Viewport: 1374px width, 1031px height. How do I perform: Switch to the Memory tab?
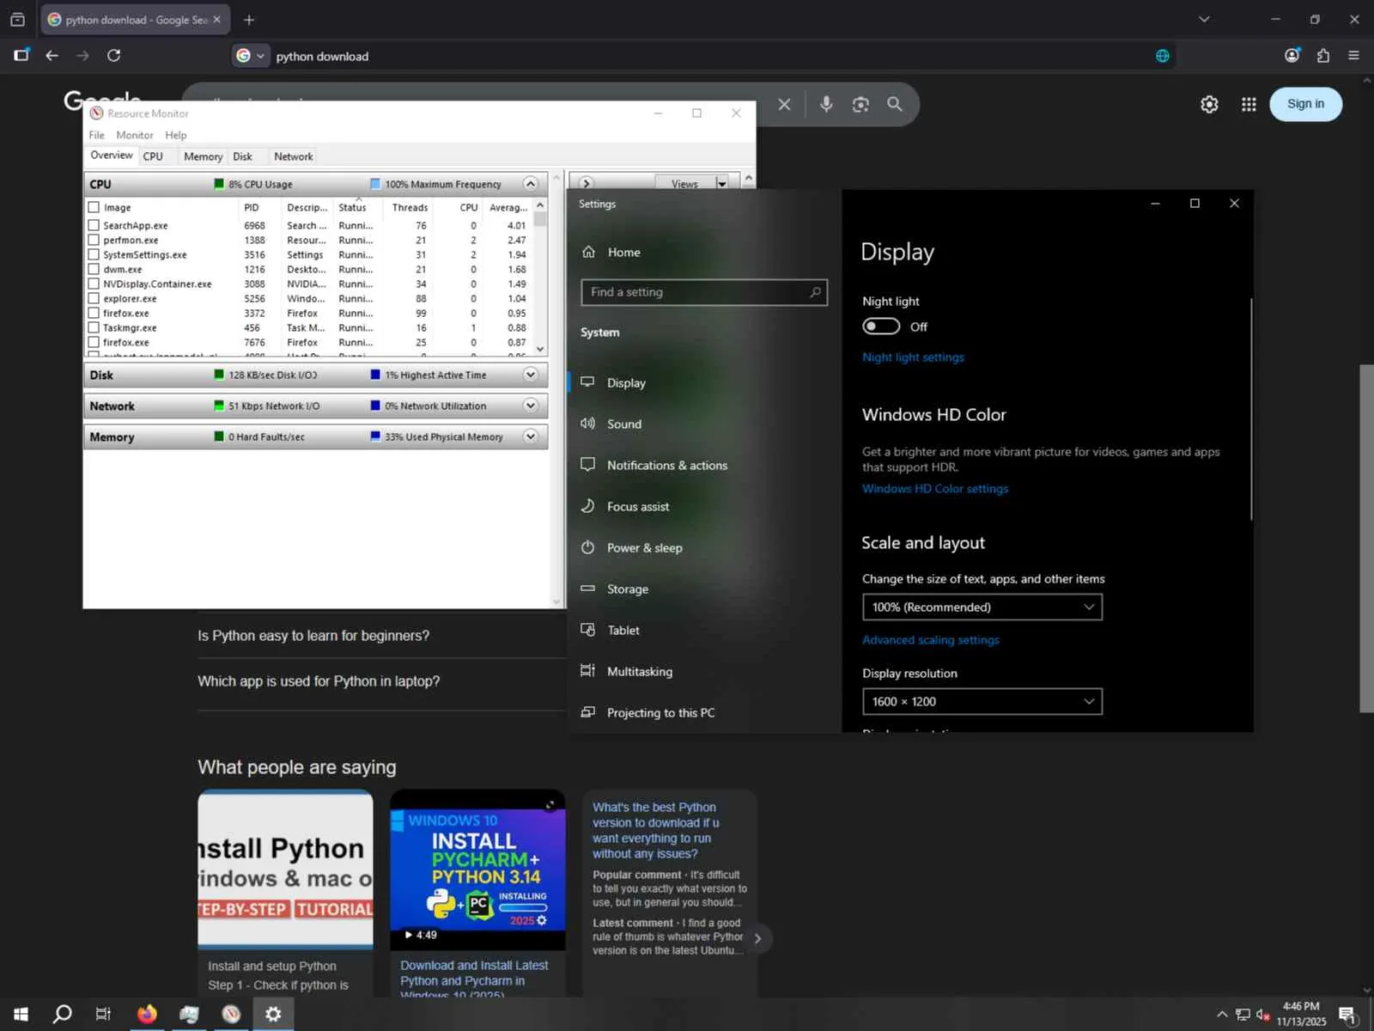tap(203, 156)
